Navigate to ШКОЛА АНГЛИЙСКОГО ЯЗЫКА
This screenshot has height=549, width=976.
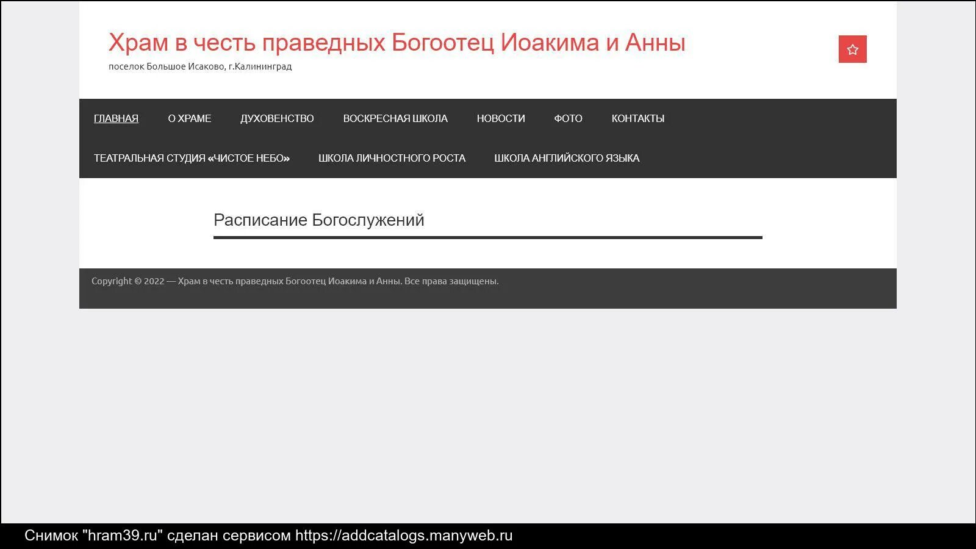[566, 158]
